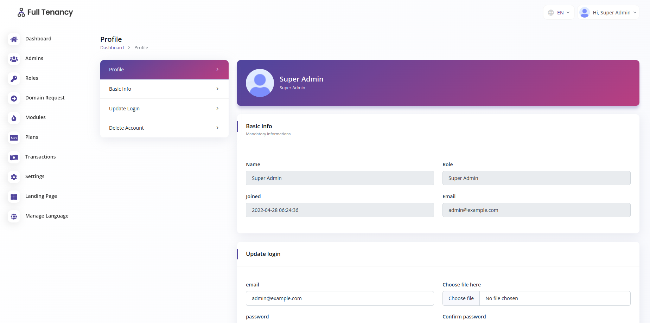Click inside the email input field
Image resolution: width=650 pixels, height=323 pixels.
[x=339, y=298]
